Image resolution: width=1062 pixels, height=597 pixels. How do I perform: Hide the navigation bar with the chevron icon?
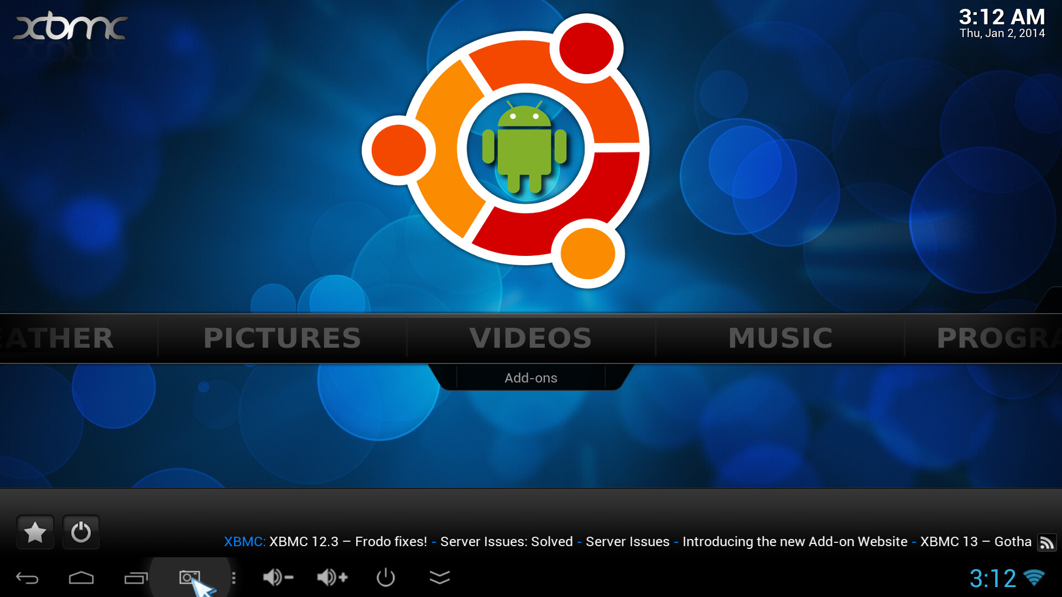[440, 578]
